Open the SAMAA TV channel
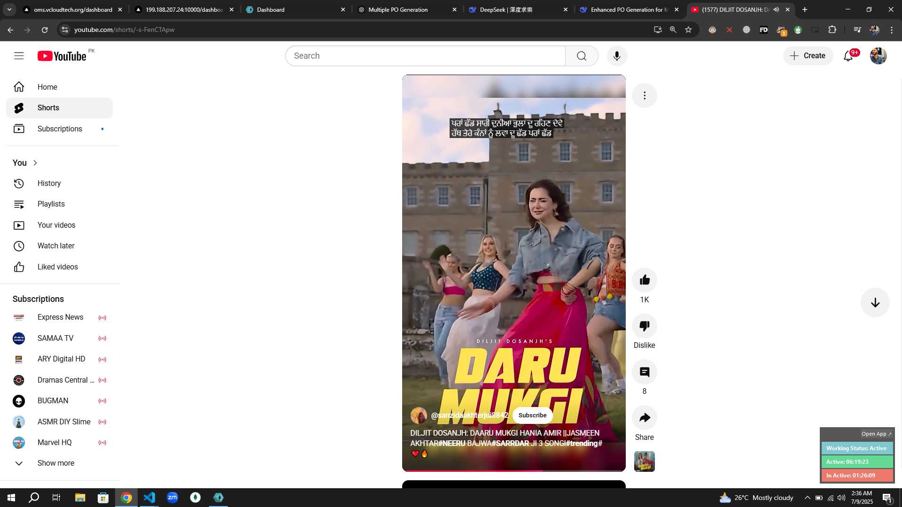The image size is (902, 507). (x=60, y=338)
